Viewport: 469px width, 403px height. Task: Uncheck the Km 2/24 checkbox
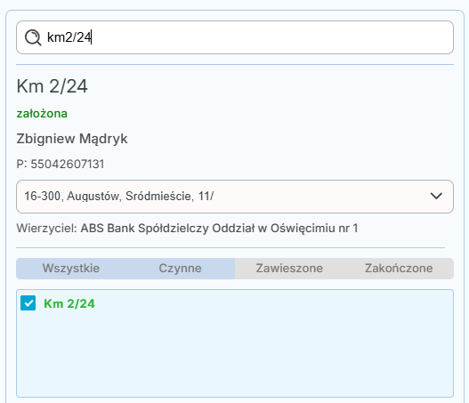pos(28,303)
